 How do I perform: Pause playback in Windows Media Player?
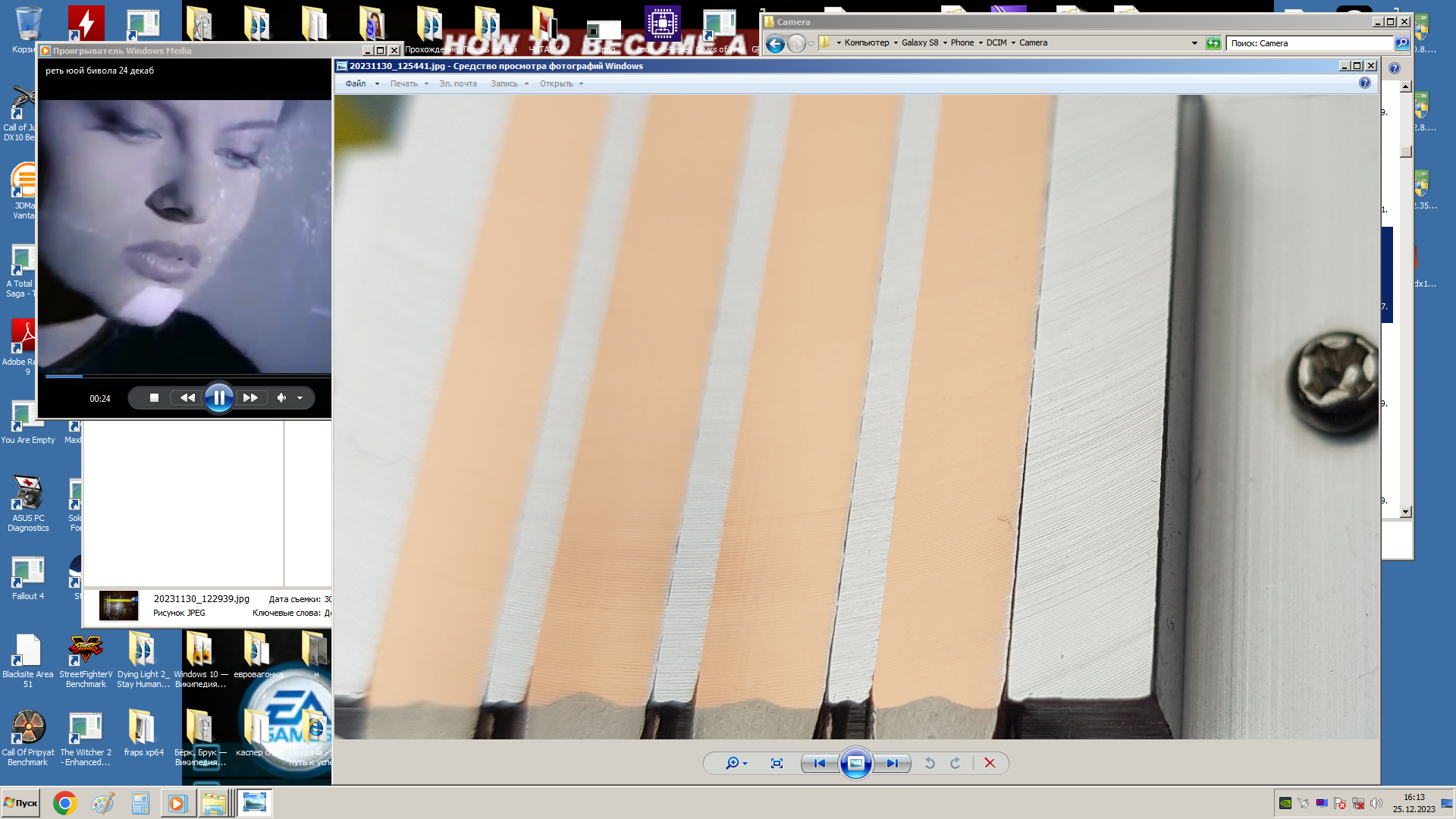tap(218, 398)
